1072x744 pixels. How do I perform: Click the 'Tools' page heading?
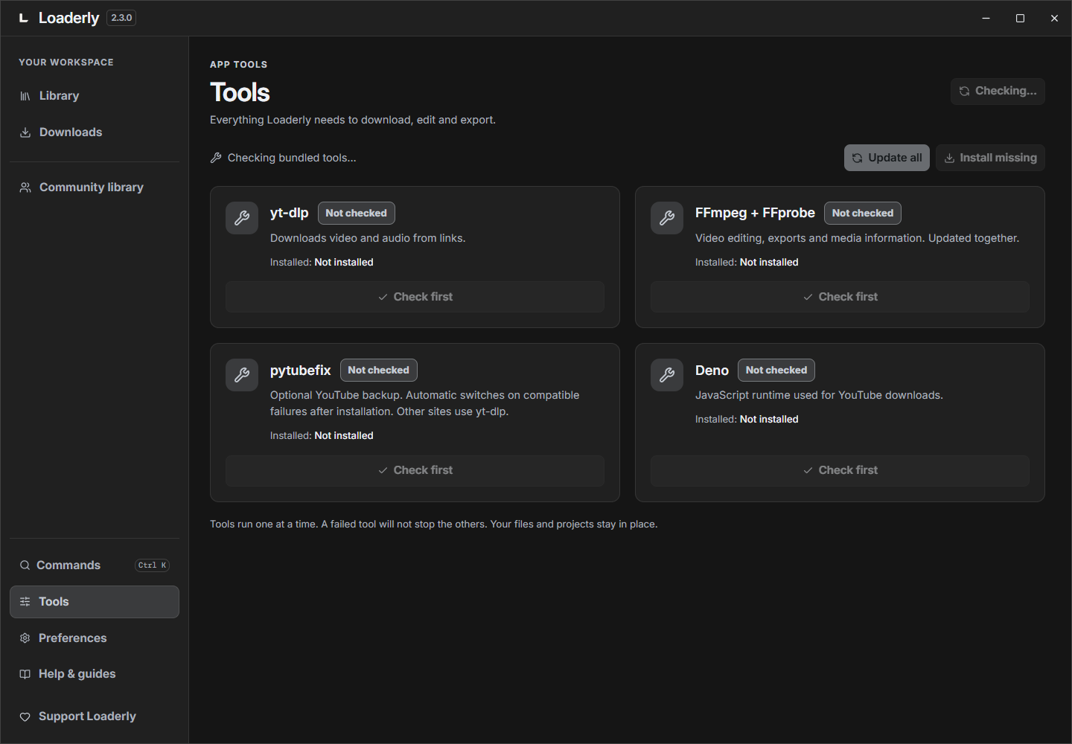click(x=240, y=93)
